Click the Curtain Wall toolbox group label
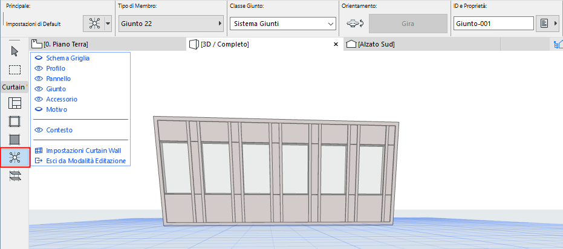563x249 pixels. point(15,87)
